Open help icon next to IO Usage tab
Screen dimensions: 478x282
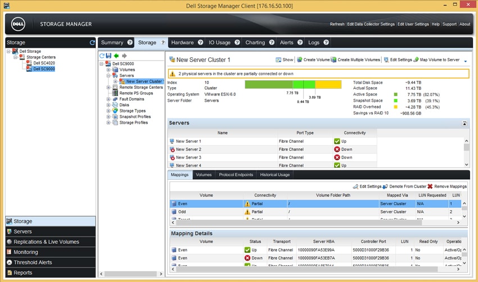pyautogui.click(x=237, y=42)
